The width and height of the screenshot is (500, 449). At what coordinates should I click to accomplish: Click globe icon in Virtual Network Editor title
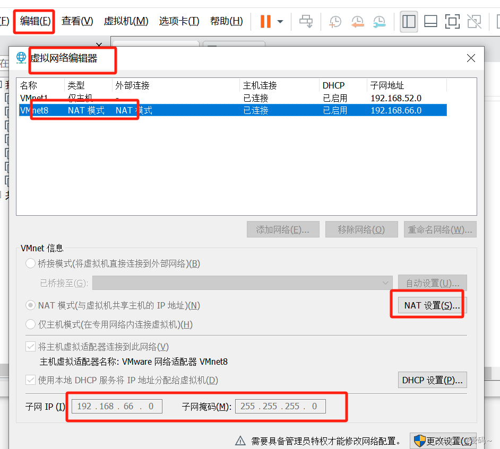tap(21, 58)
